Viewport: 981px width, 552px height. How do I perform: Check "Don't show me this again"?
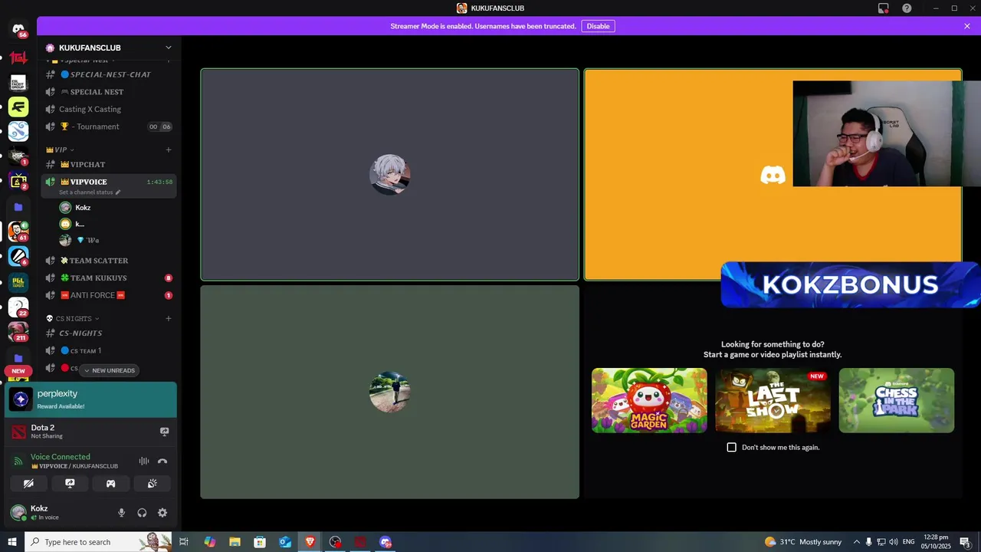(x=731, y=447)
